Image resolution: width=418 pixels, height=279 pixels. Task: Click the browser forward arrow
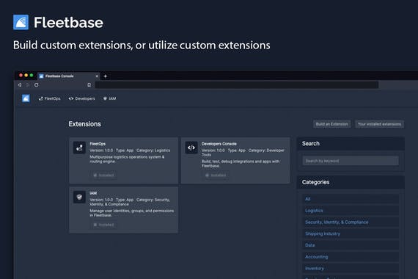(28, 85)
